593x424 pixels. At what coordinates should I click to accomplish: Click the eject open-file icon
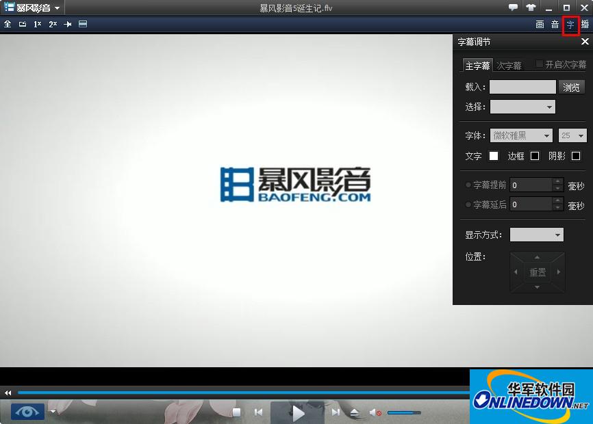tap(354, 412)
